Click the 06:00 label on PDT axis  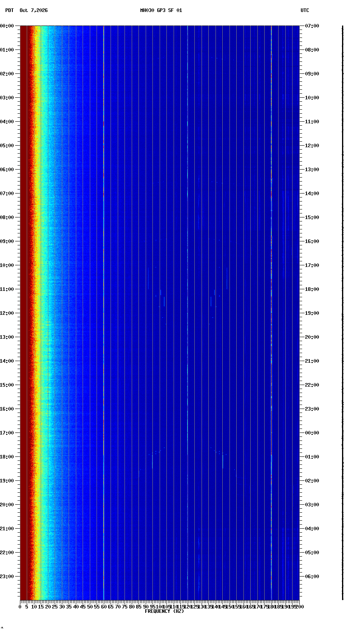[7, 170]
